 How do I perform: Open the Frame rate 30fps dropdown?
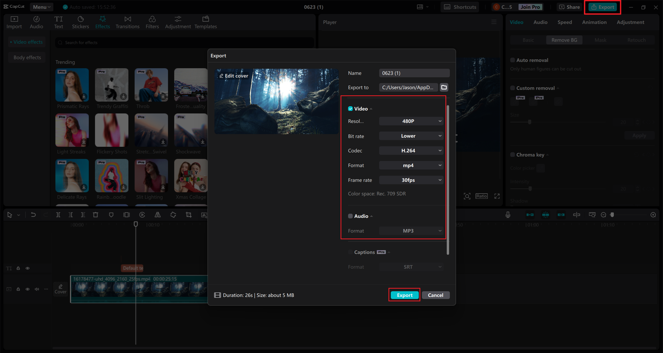pos(411,180)
